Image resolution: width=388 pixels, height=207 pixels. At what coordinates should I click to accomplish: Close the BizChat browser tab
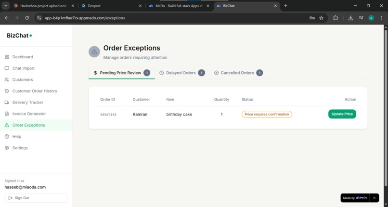click(x=275, y=6)
